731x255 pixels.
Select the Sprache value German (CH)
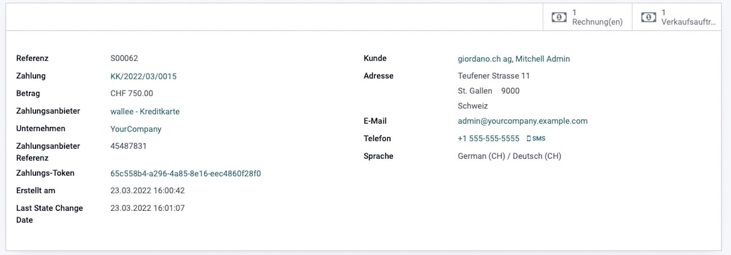[509, 156]
